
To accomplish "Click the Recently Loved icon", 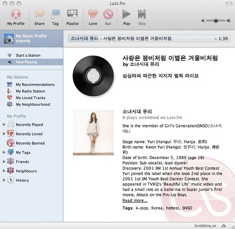I will 10,134.
